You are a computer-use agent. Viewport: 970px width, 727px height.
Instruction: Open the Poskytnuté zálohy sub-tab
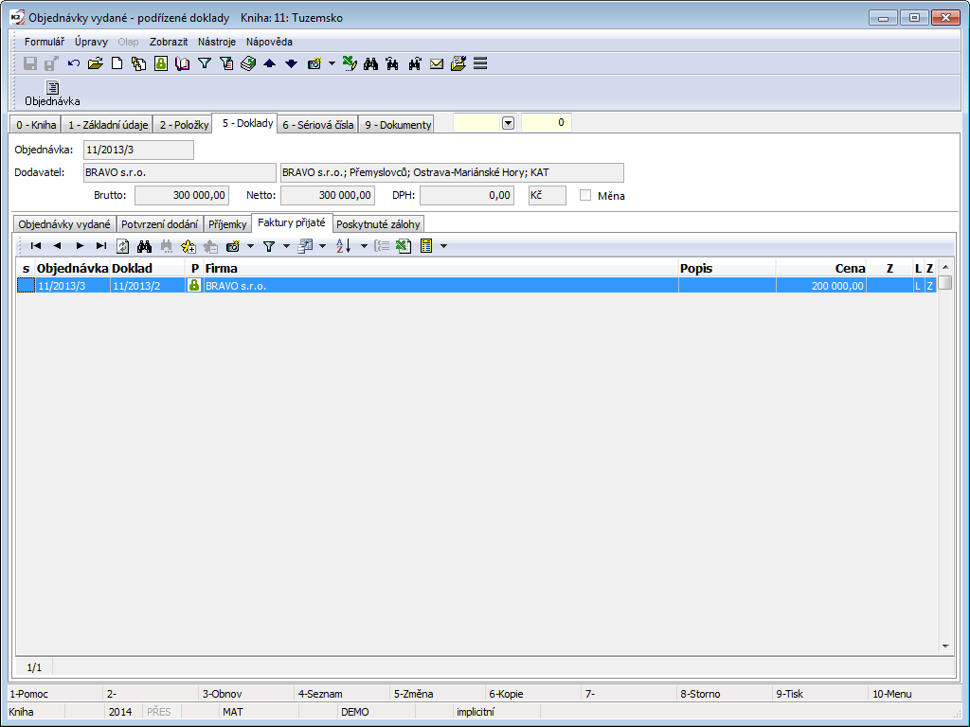(378, 224)
